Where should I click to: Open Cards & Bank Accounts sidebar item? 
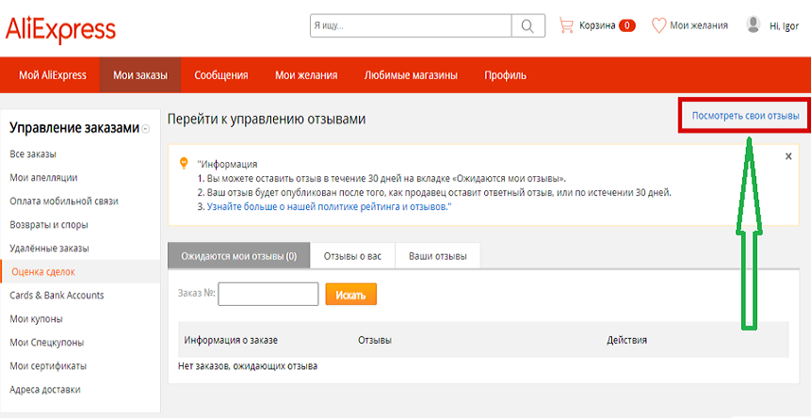coord(57,295)
